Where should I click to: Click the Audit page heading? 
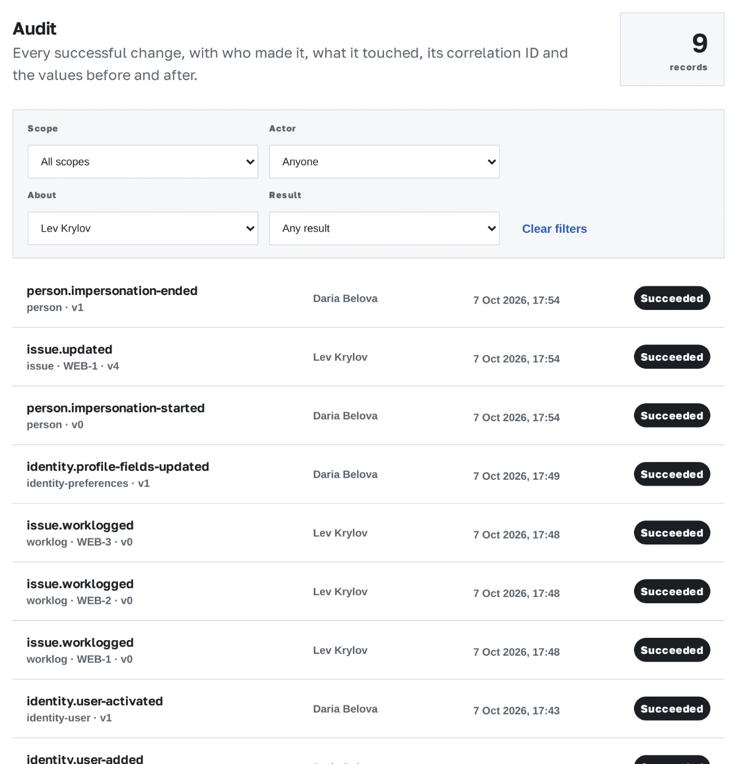pyautogui.click(x=35, y=29)
